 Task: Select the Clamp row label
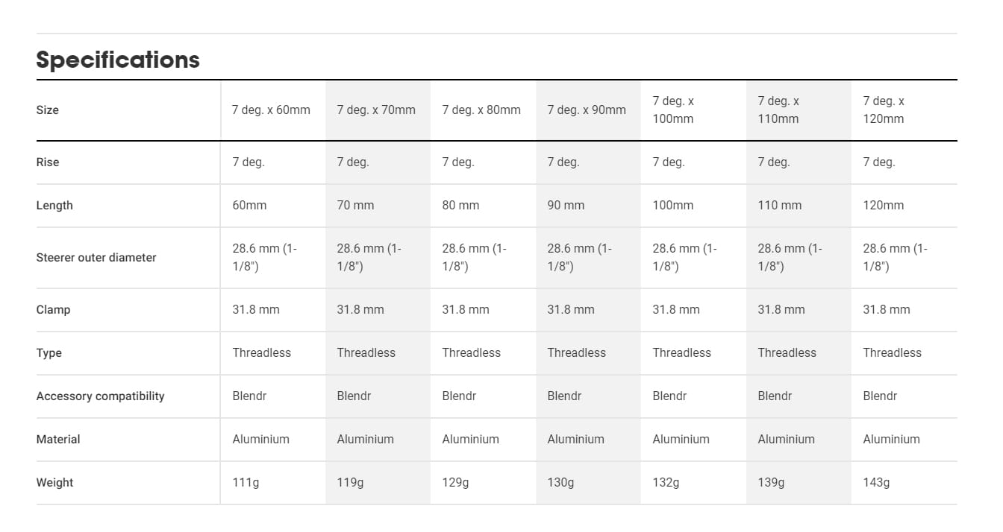pyautogui.click(x=53, y=310)
